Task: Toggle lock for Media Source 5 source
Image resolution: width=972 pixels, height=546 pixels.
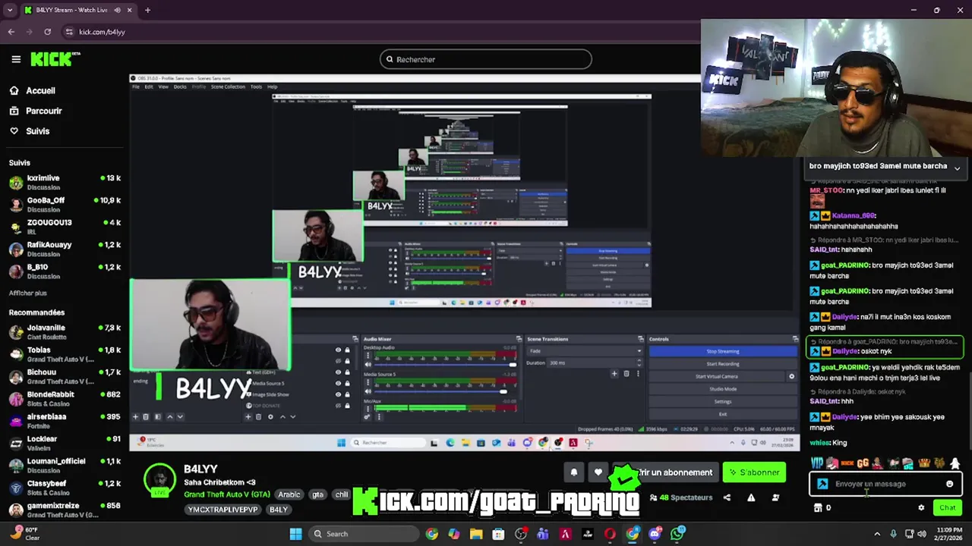Action: tap(348, 383)
